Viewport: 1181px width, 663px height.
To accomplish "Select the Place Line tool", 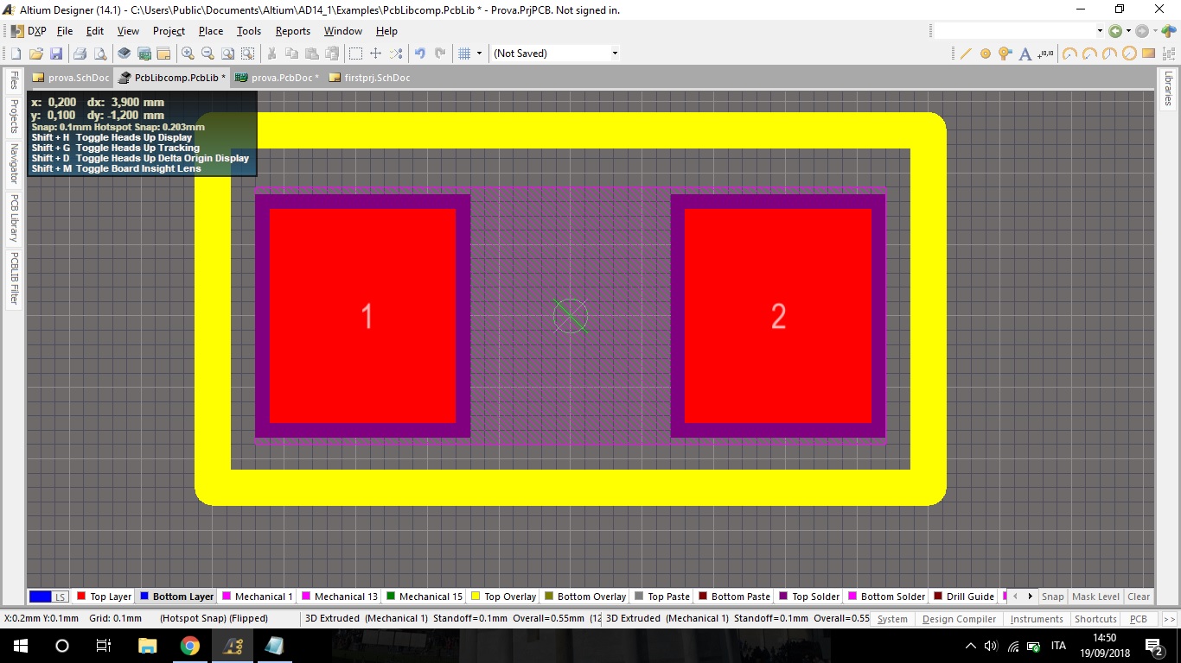I will tap(966, 53).
